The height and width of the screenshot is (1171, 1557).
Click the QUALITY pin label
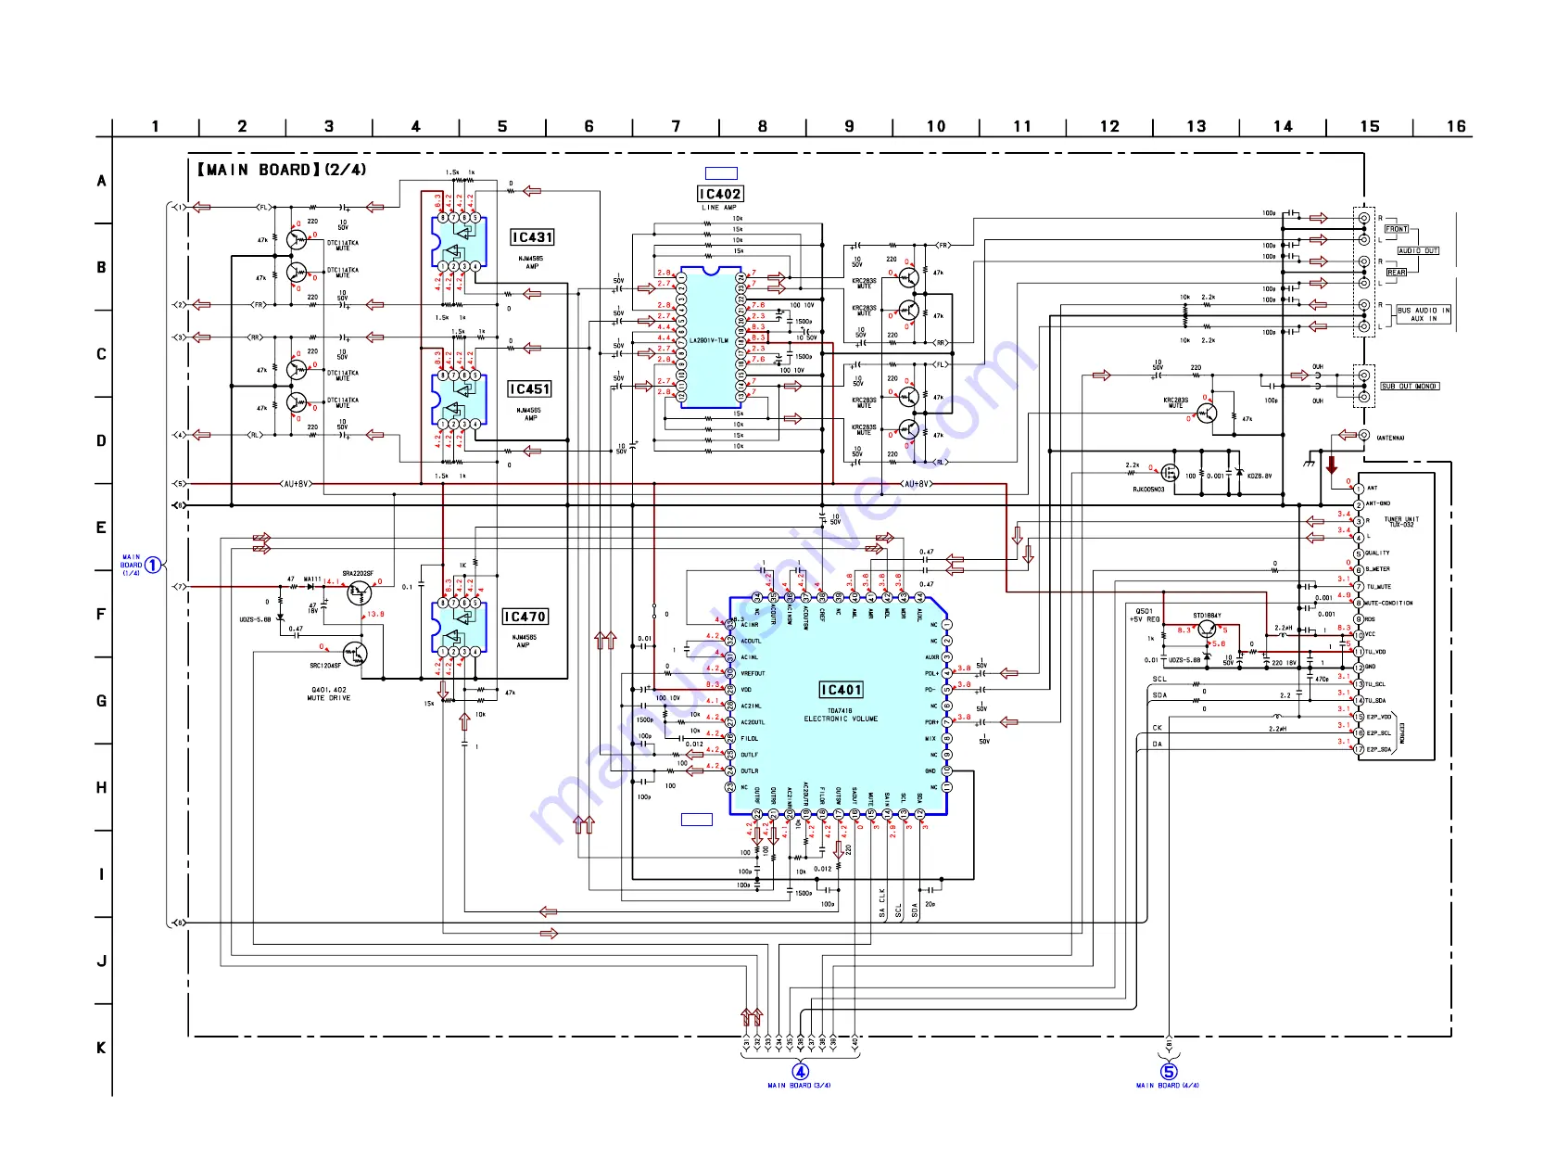tap(1377, 554)
